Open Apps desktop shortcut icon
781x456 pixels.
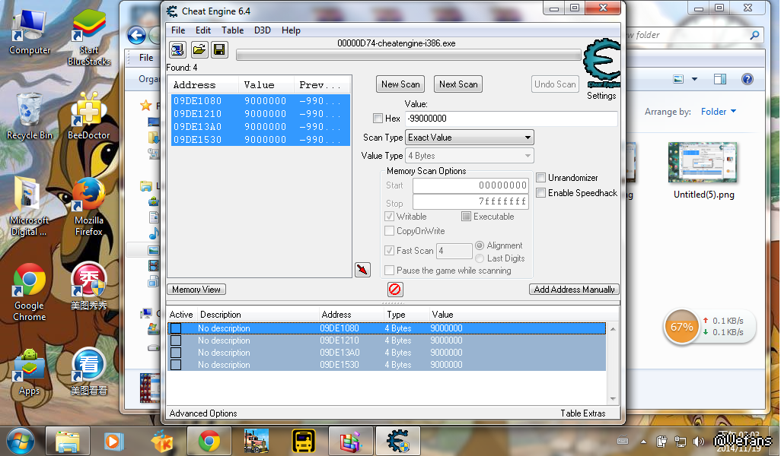29,372
